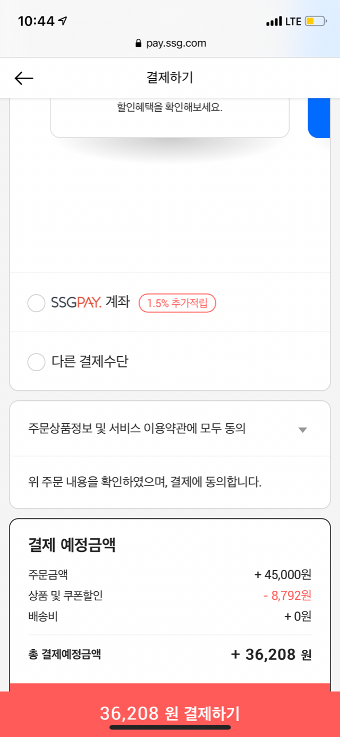Click the red -8,792원 discount amount
The height and width of the screenshot is (737, 340).
(x=287, y=596)
